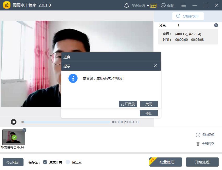Image resolution: width=222 pixels, height=170 pixels.
Task: Select the 时间 00:00:00 - 00:03:08 text
Action: point(189,40)
